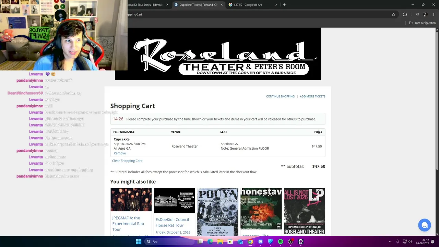Click the 14:26 countdown timer

click(118, 119)
